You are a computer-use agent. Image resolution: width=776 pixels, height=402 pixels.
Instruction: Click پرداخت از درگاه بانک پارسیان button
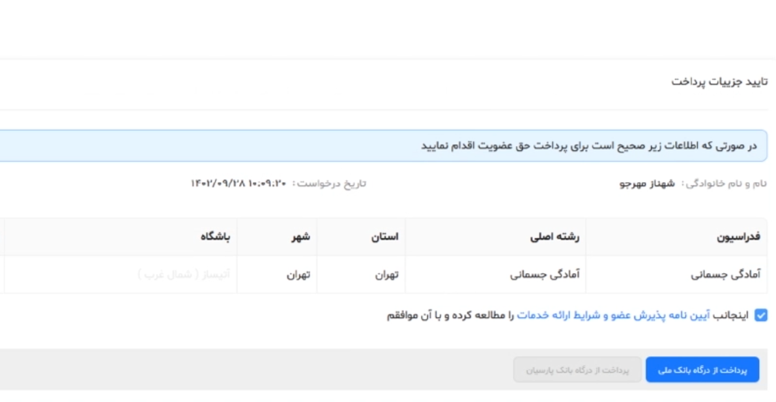pos(577,370)
